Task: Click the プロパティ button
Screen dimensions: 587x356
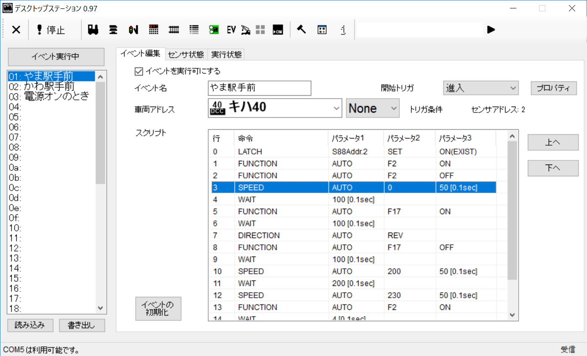Action: (553, 88)
